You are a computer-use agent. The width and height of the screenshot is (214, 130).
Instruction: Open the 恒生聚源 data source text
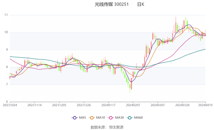pyautogui.click(x=116, y=127)
